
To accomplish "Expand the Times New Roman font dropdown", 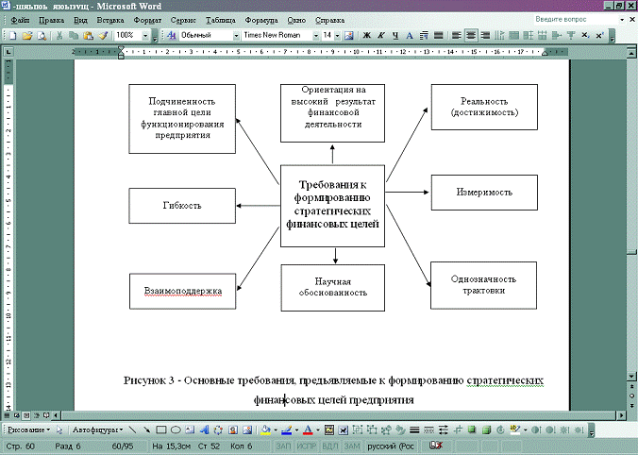I will point(315,35).
